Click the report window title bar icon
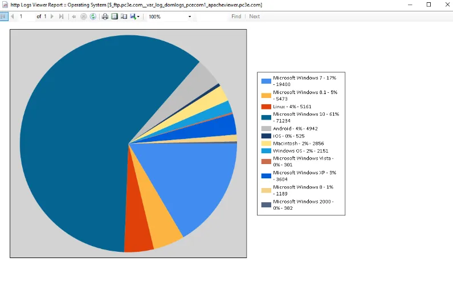Screen dimensions: 453x286 click(x=5, y=5)
